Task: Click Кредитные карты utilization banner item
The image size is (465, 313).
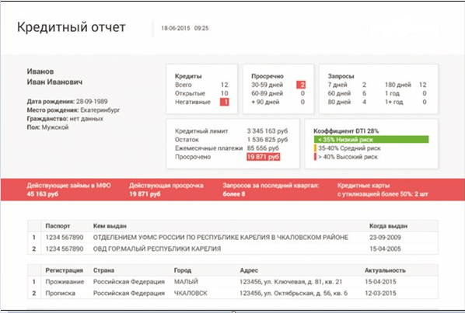Action: pos(383,190)
